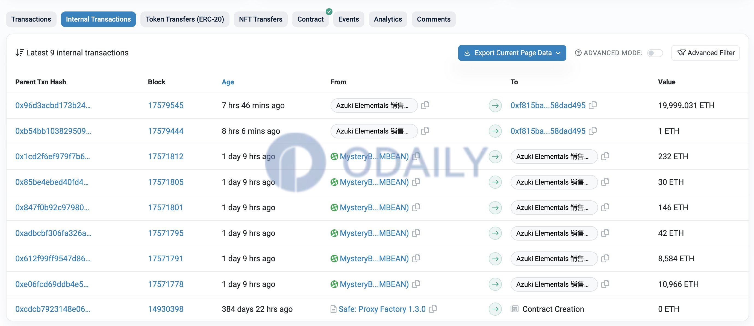Copy MysteryB From address in block 17571805 row

tap(416, 182)
